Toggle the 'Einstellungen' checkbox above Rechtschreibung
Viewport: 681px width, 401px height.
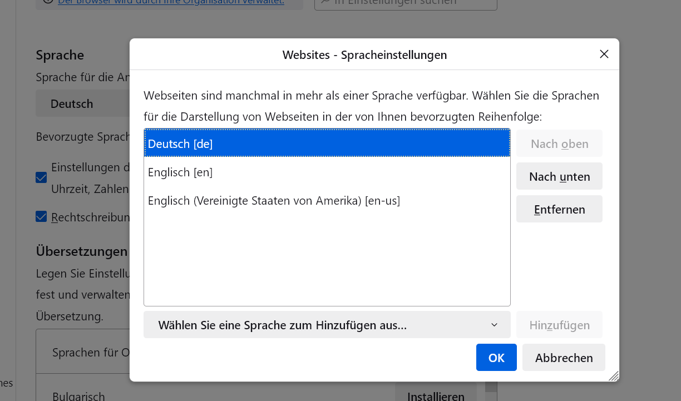click(41, 177)
